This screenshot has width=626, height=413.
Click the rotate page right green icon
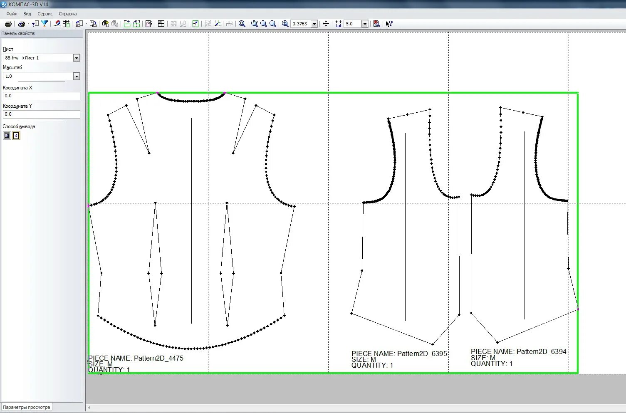coord(136,24)
